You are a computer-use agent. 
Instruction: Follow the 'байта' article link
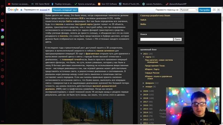pos(69,21)
